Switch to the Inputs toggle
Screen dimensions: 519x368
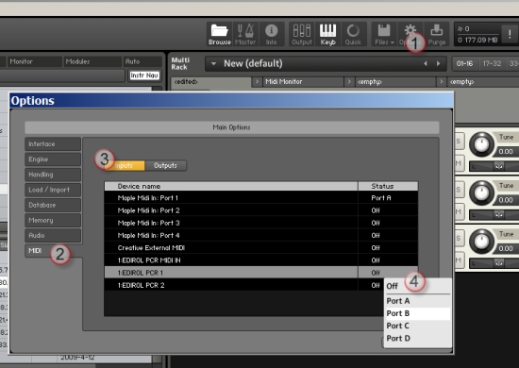coord(126,165)
